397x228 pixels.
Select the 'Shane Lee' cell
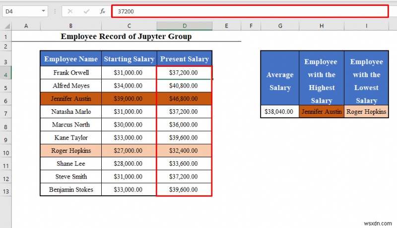point(71,163)
